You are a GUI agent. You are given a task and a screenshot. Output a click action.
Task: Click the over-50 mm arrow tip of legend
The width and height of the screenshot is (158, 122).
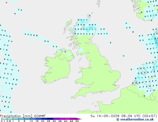pos(79,119)
